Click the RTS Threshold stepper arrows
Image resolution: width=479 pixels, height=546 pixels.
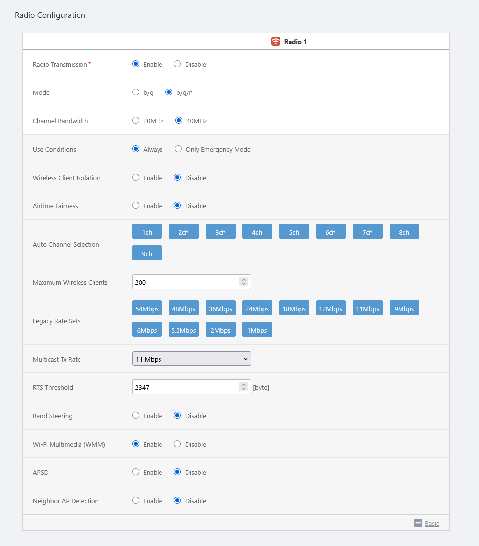[x=243, y=387]
